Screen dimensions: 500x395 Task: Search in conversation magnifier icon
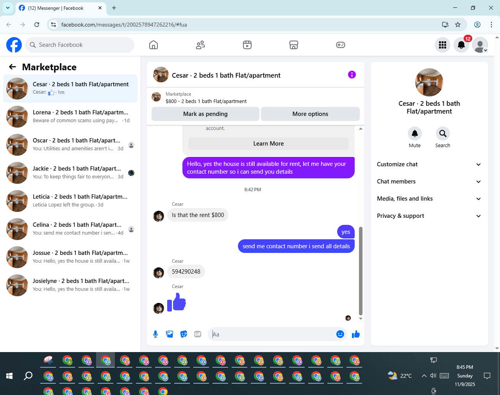[x=443, y=133]
